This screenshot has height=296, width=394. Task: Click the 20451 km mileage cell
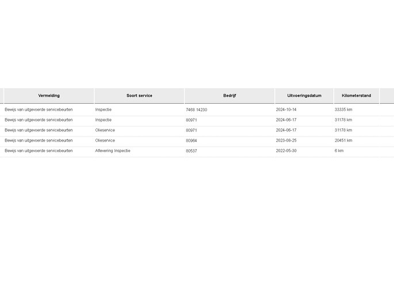coord(343,141)
